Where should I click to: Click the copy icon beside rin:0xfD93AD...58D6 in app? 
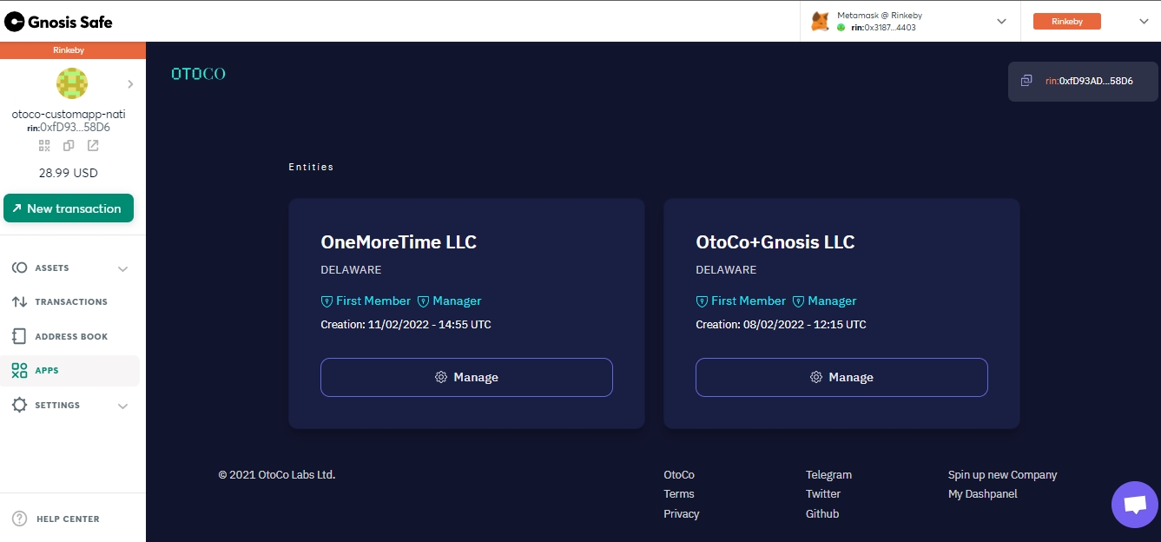(x=1026, y=81)
